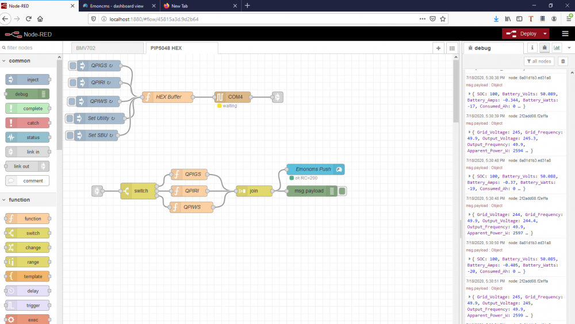575x324 pixels.
Task: Click node id 8a81d1b3.ed31a8 link at 5:30:38
Action: tap(530, 78)
